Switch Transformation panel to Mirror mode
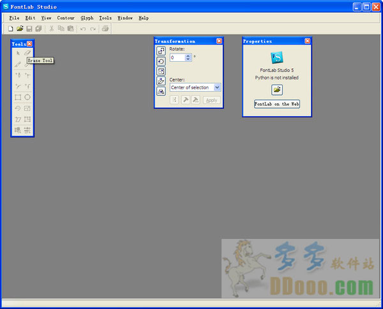The height and width of the screenshot is (309, 383). click(161, 91)
